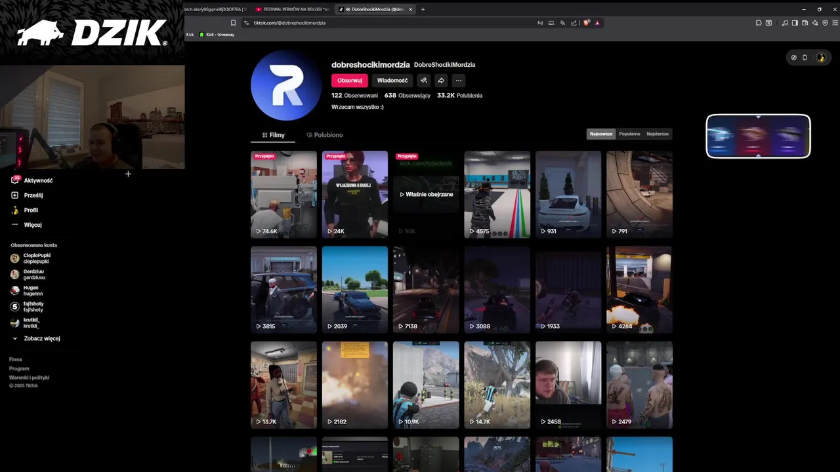This screenshot has height=472, width=840.
Task: Open pinned video with 24K views
Action: 355,194
